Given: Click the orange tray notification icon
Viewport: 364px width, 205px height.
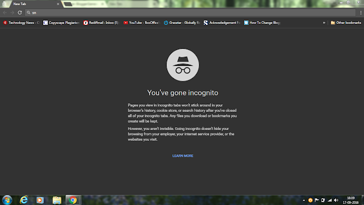Looking at the screenshot, I should [x=311, y=200].
